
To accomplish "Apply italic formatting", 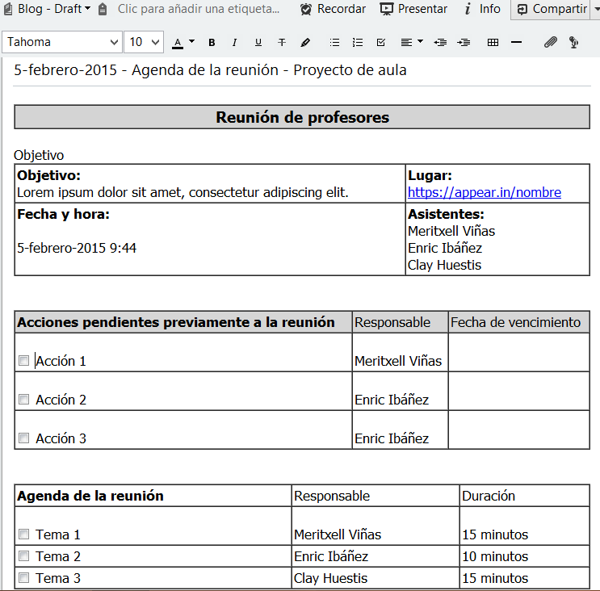I will pos(235,42).
